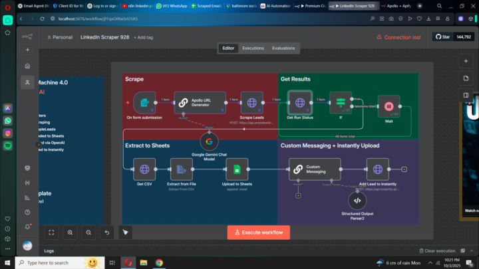Open the Custom Messaging node
479x269 pixels.
[x=315, y=169]
